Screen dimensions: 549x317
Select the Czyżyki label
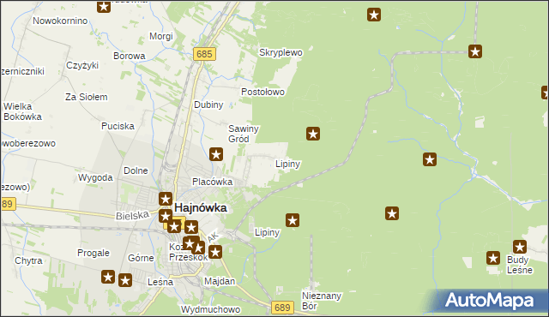pos(82,65)
